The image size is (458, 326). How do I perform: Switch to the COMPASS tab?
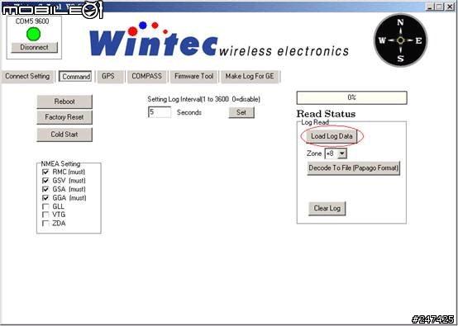coord(146,77)
